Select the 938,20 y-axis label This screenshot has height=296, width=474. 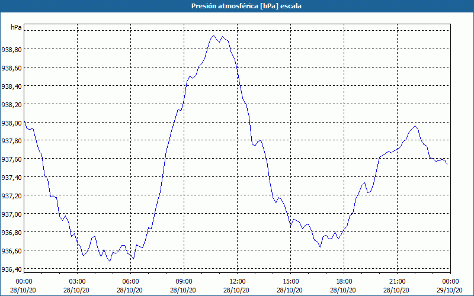pyautogui.click(x=11, y=105)
